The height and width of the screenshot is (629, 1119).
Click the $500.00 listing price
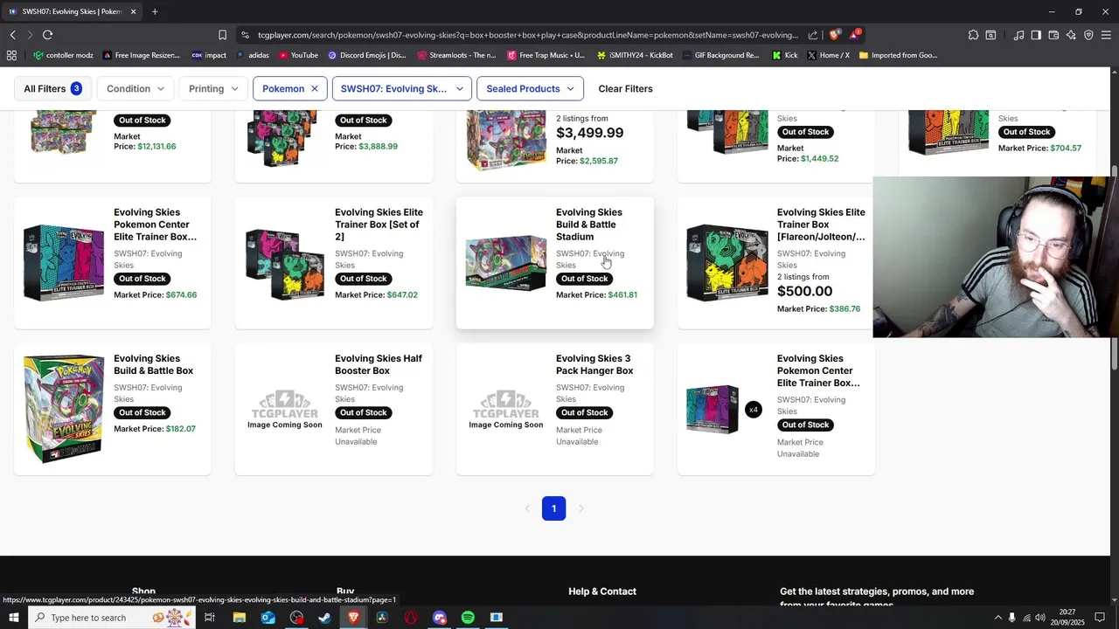(804, 291)
